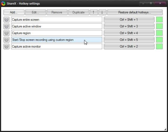168x132 pixels.
Task: Select the Capture active window description field
Action: pyautogui.click(x=56, y=26)
